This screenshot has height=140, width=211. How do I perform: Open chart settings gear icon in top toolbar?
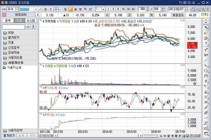(198, 9)
